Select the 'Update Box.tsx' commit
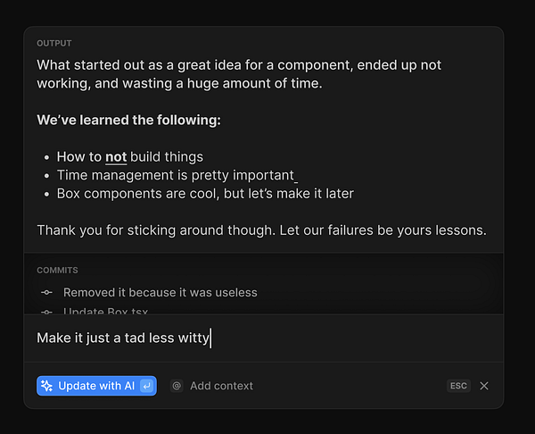 tap(105, 312)
